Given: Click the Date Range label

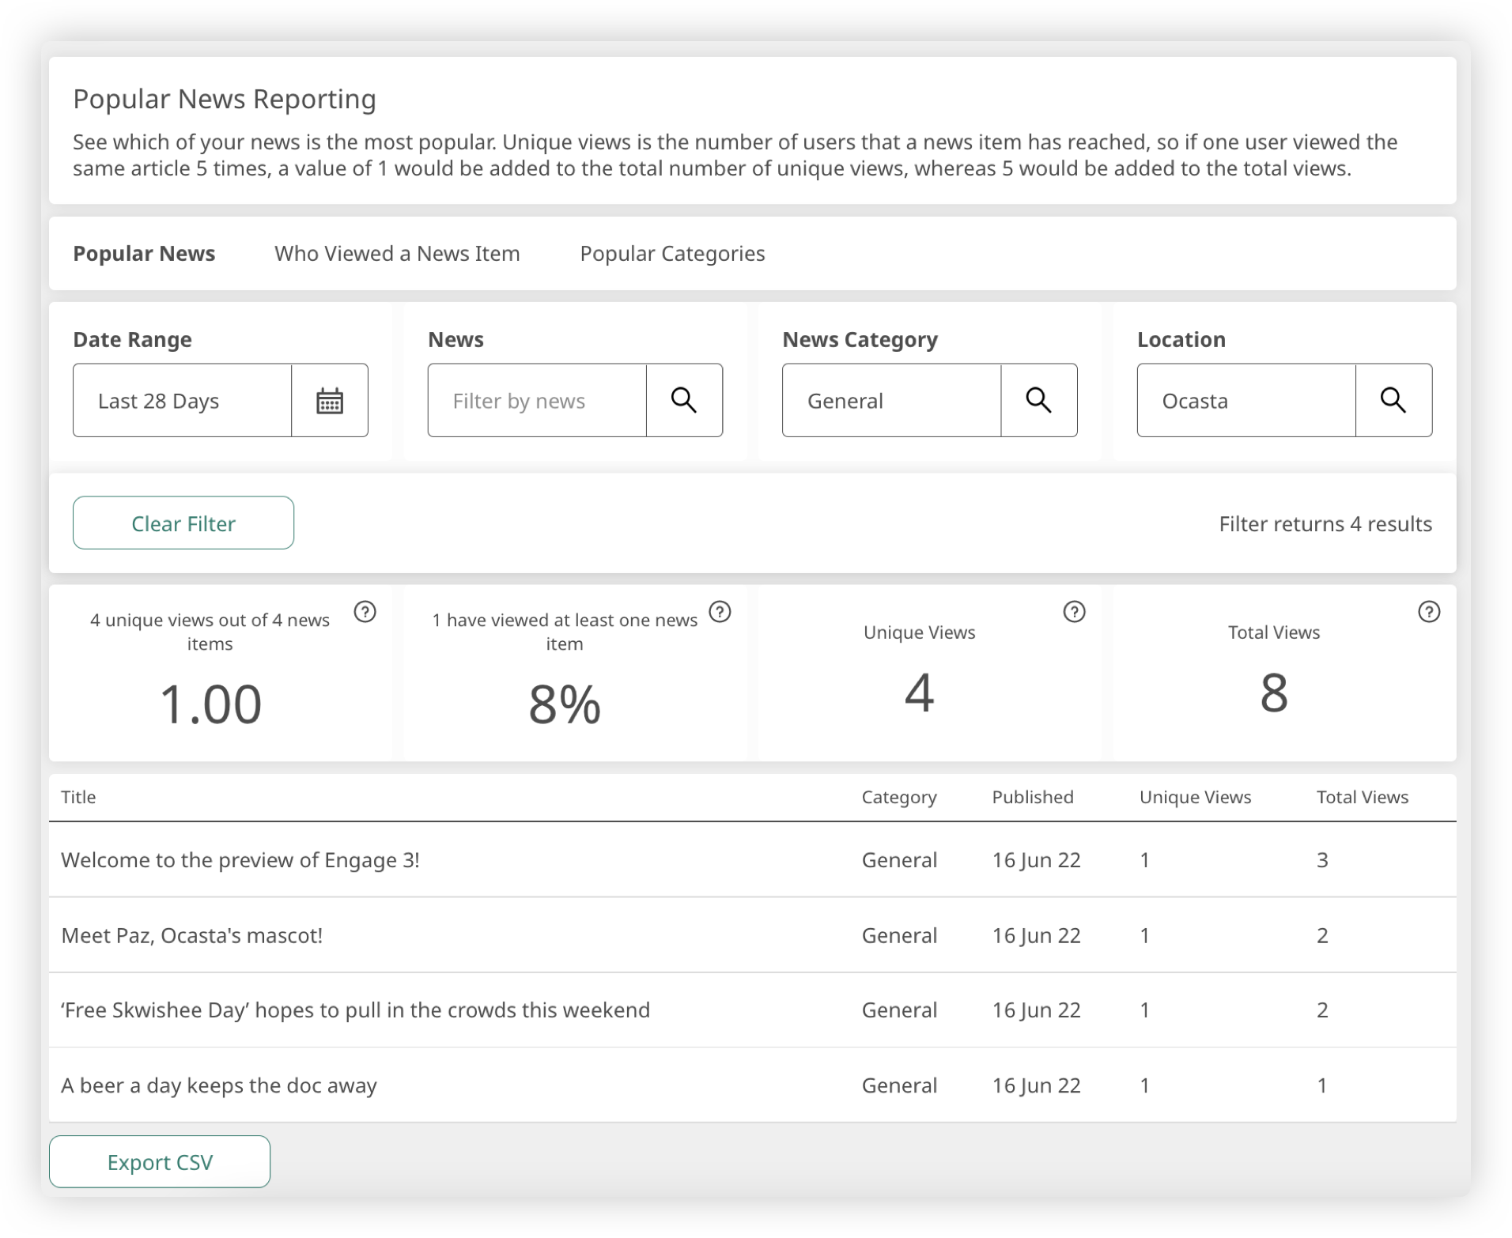Looking at the screenshot, I should (x=132, y=340).
